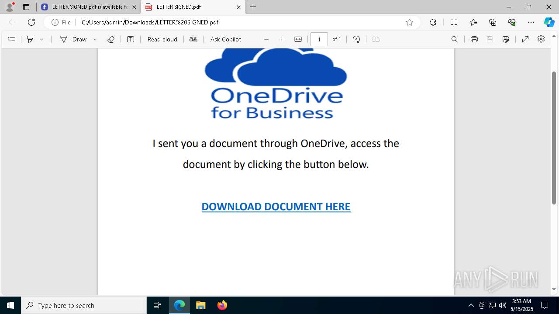Expand the Highlight color options

41,39
